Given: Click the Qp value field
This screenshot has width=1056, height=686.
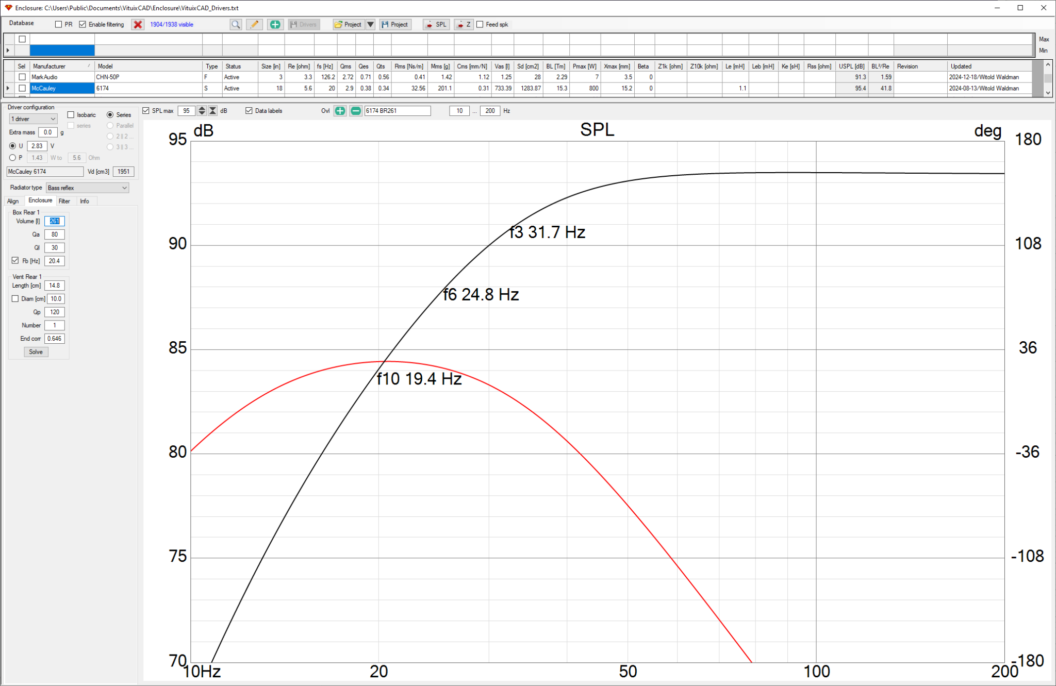Looking at the screenshot, I should point(55,312).
